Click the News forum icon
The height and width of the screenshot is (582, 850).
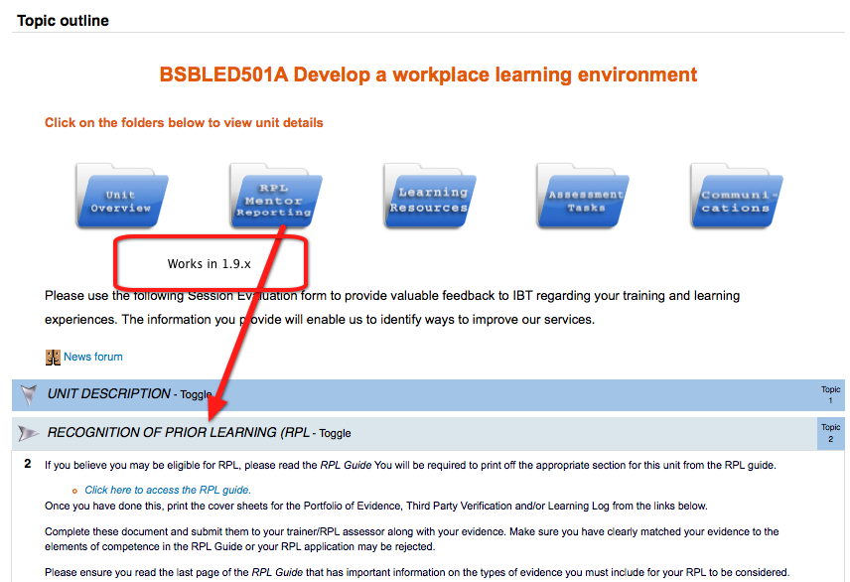53,358
